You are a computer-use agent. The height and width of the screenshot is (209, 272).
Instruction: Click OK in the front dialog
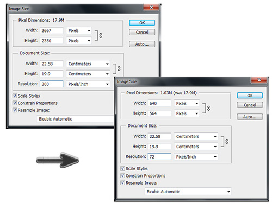pyautogui.click(x=250, y=96)
